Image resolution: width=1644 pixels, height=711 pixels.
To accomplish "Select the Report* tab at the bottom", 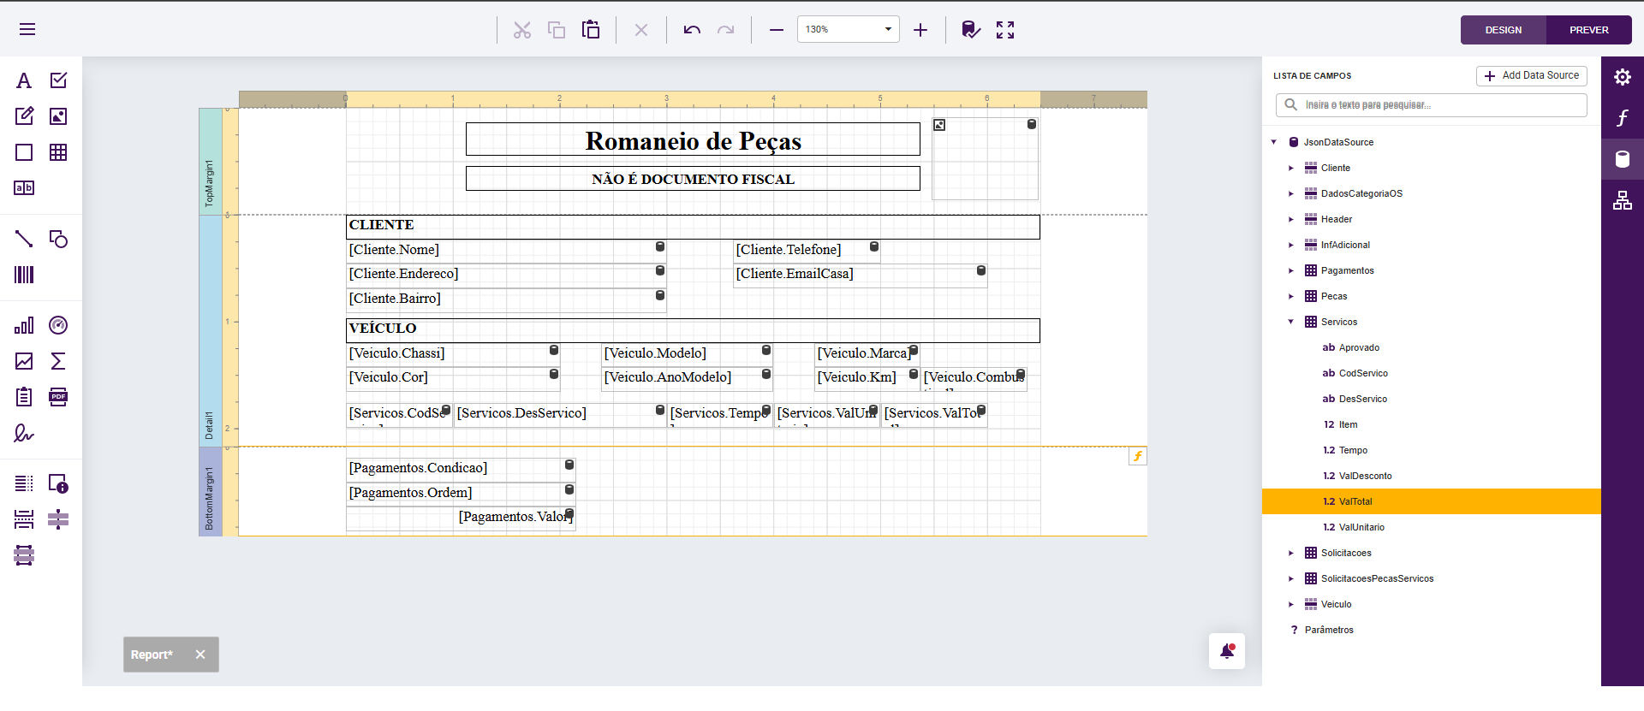I will (152, 655).
